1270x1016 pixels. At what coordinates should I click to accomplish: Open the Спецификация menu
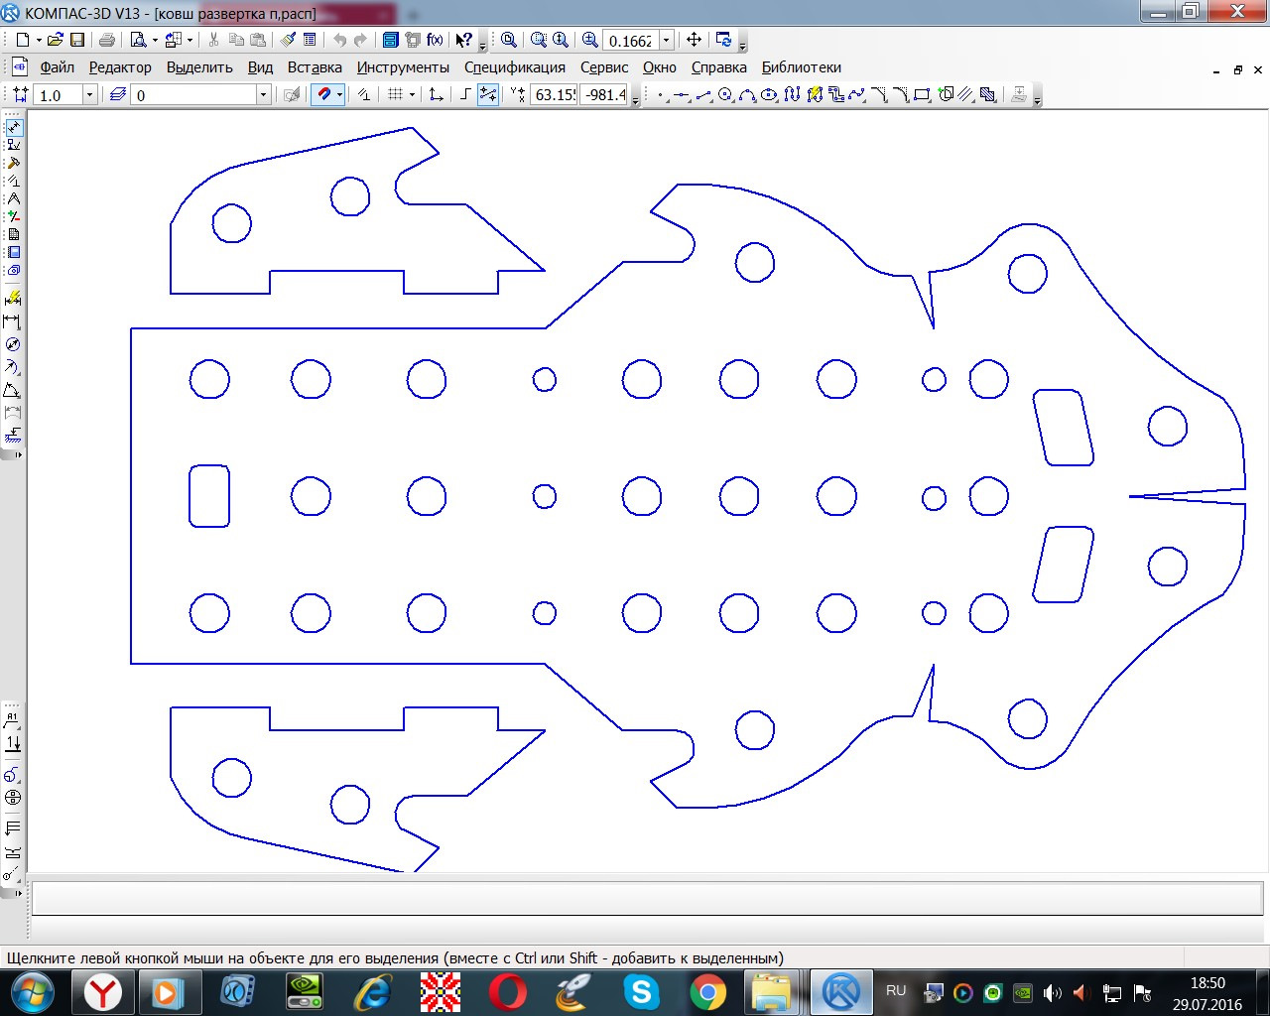[x=515, y=67]
